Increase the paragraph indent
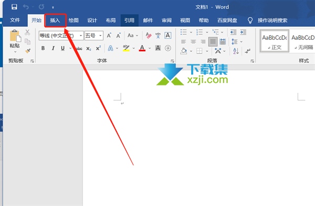 (243, 32)
